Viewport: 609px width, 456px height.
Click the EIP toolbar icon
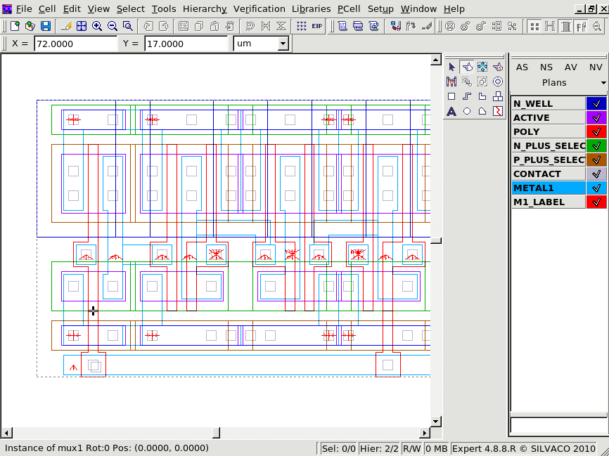(317, 26)
